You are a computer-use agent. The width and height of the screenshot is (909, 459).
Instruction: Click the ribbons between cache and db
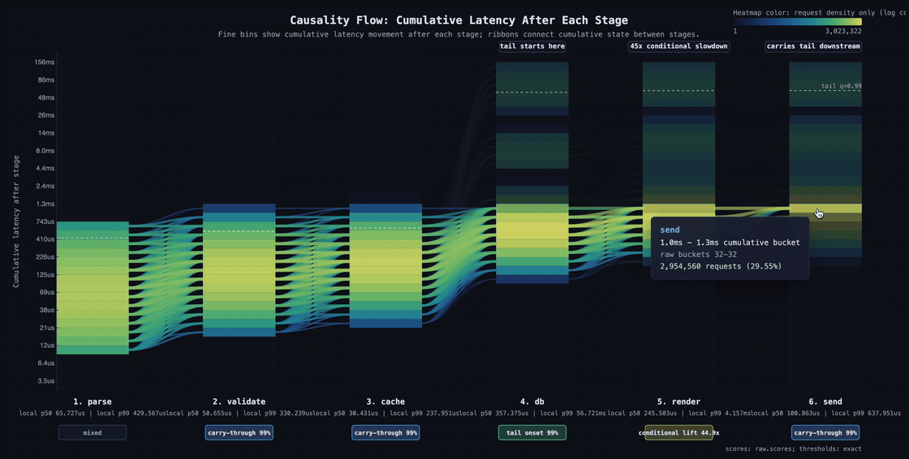pyautogui.click(x=459, y=267)
